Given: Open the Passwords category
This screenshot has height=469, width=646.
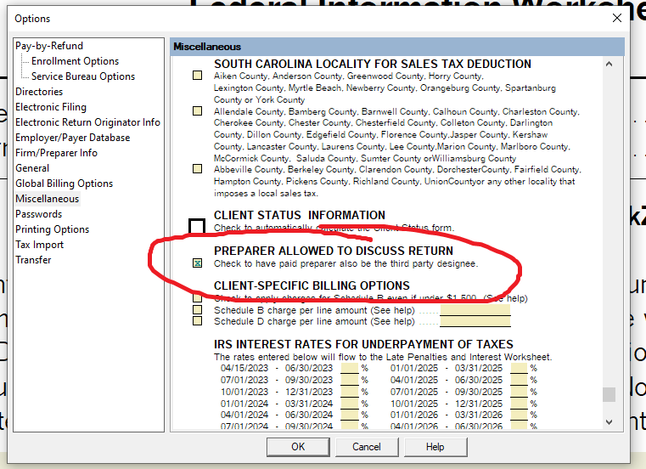Looking at the screenshot, I should (x=39, y=213).
